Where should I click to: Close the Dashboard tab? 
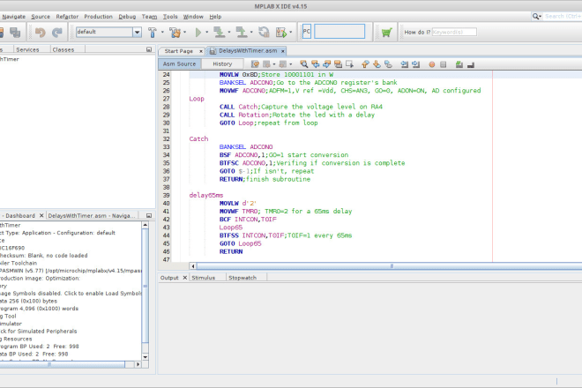pyautogui.click(x=41, y=215)
